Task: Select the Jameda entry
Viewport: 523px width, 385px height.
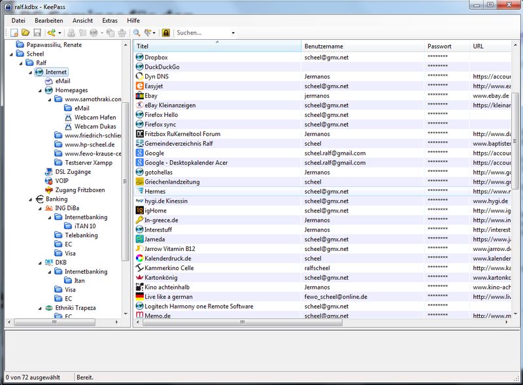Action: (154, 239)
